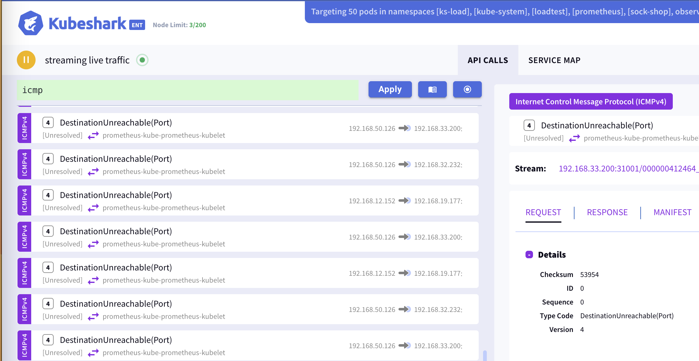Apply the icmp filter
The height and width of the screenshot is (361, 699).
point(390,90)
